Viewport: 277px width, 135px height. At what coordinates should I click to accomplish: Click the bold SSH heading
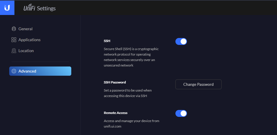(107, 41)
